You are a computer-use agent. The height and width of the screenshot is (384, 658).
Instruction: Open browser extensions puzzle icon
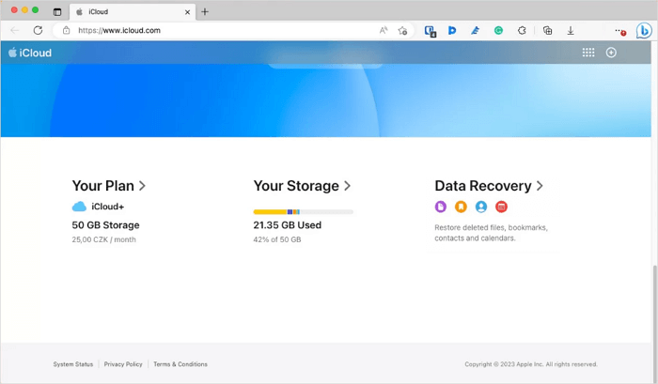(x=523, y=30)
